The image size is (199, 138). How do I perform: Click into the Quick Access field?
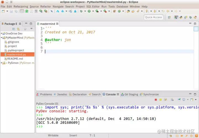point(153,17)
